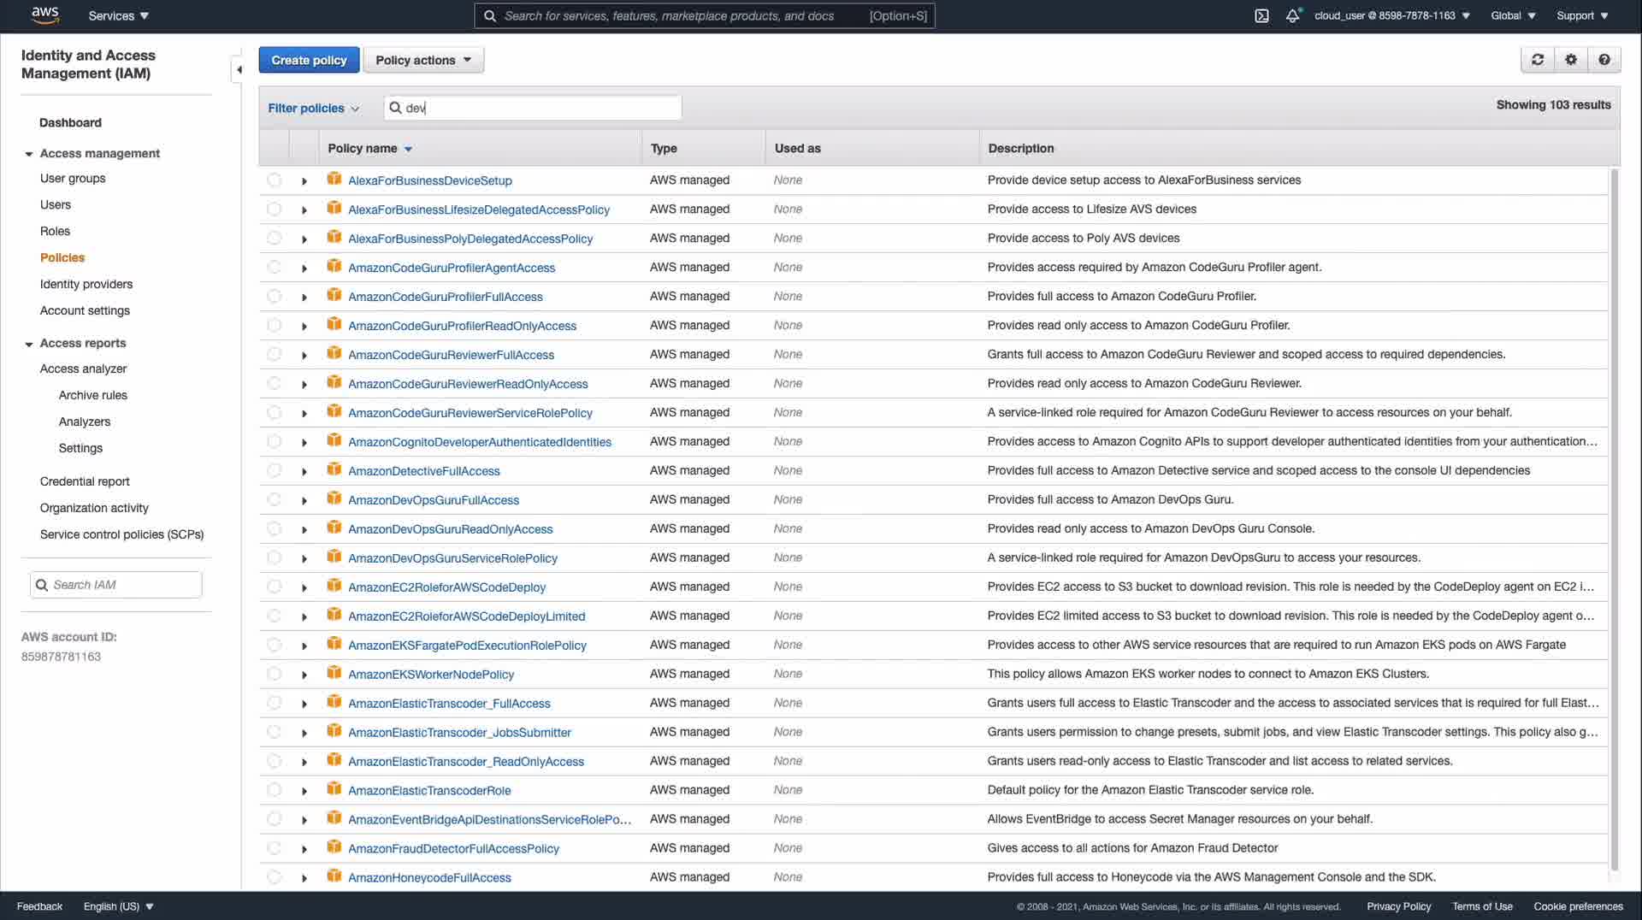
Task: Open the table settings gear
Action: coord(1571,60)
